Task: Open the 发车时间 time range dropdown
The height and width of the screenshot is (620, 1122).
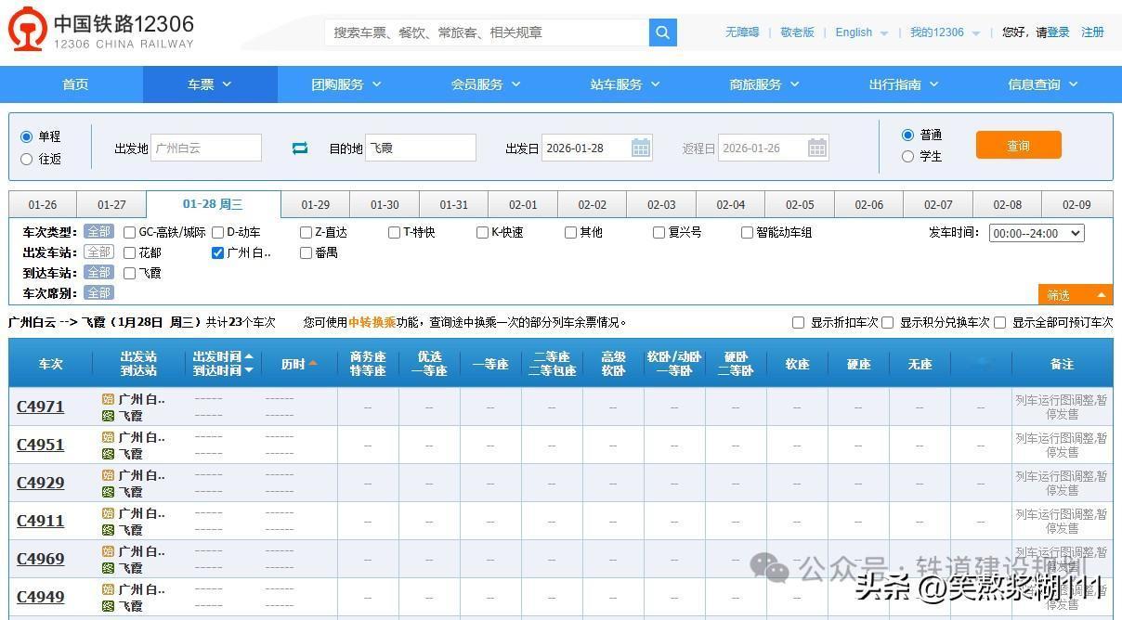Action: pos(1037,233)
